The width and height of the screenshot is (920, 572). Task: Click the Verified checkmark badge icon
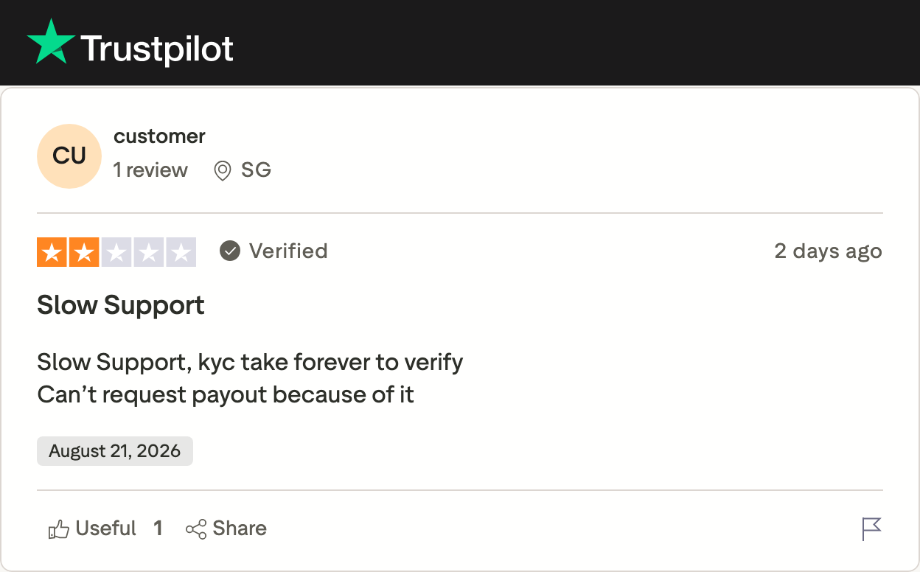point(230,251)
